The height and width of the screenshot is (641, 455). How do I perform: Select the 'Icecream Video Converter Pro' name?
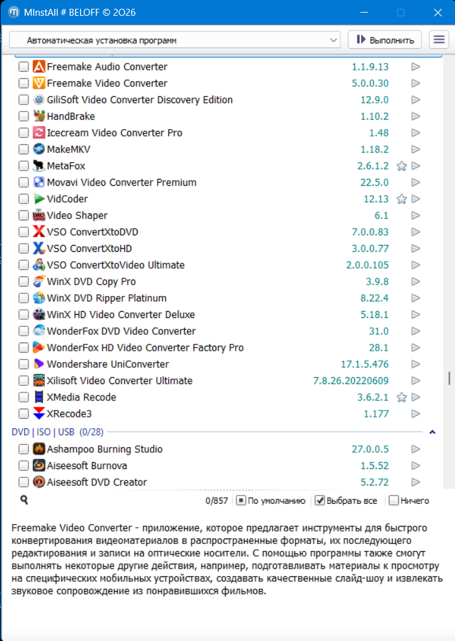[115, 133]
